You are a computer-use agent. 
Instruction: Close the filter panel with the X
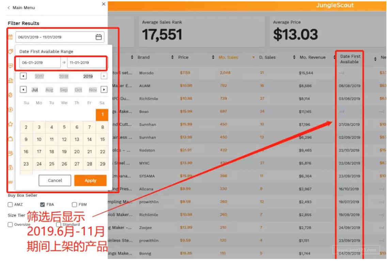tap(104, 4)
